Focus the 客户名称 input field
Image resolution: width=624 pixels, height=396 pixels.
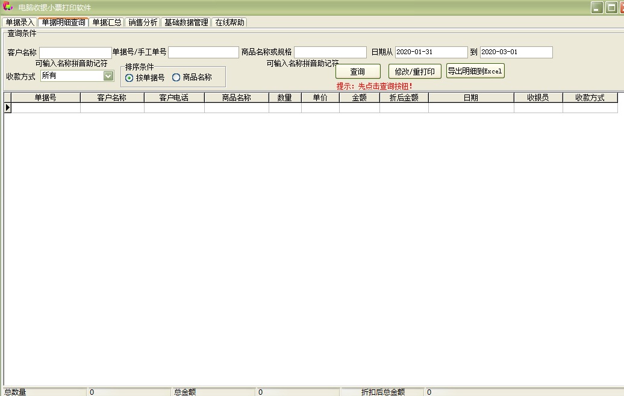pos(75,52)
